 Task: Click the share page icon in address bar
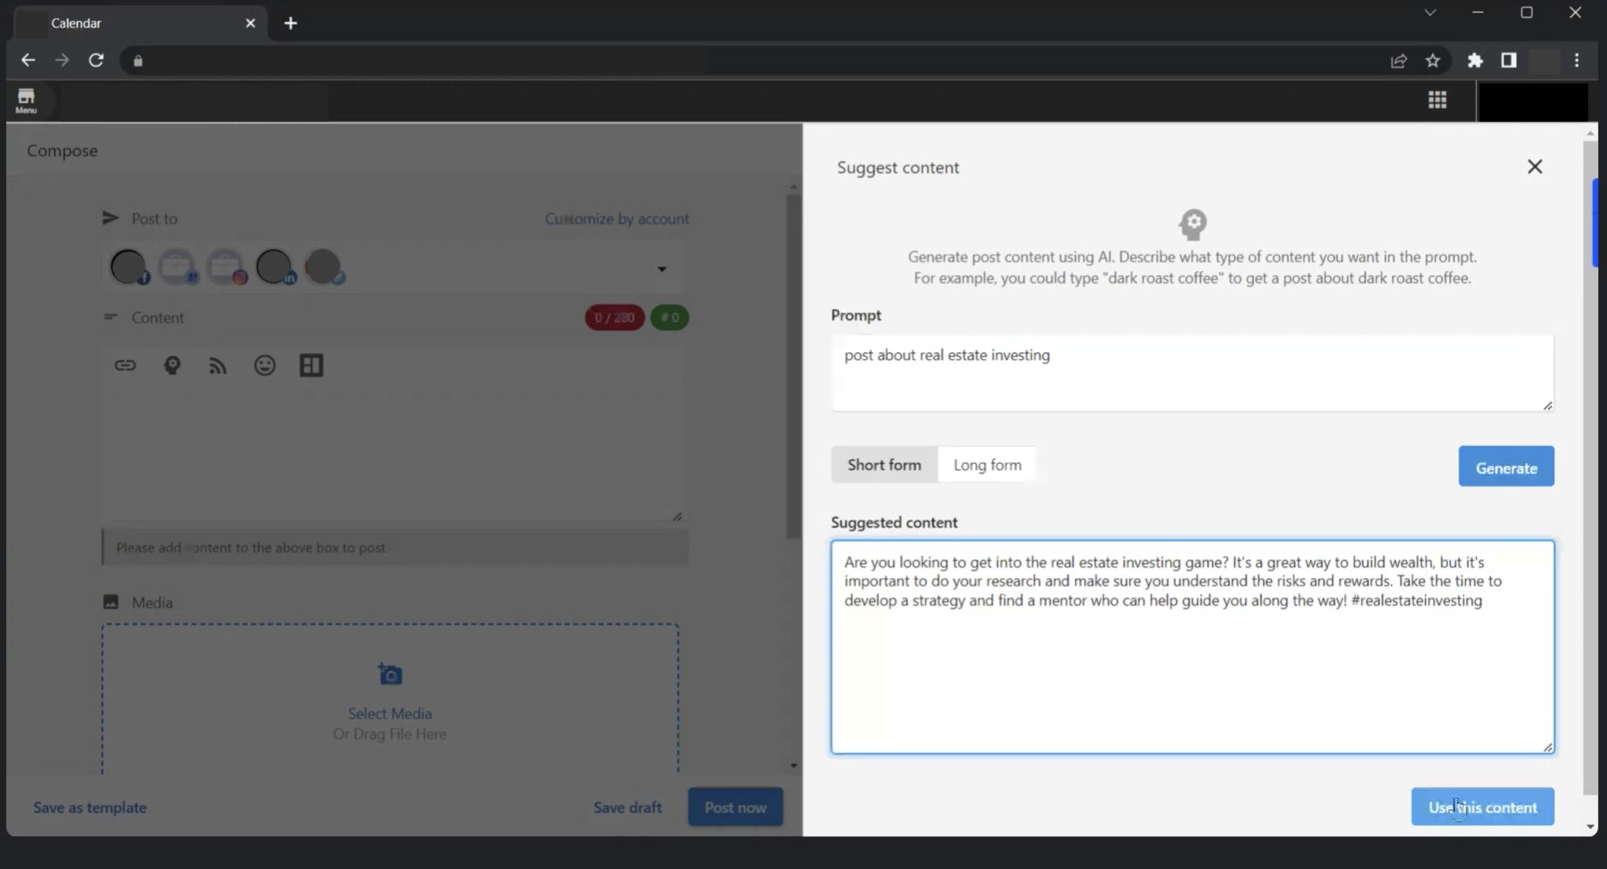[x=1398, y=60]
